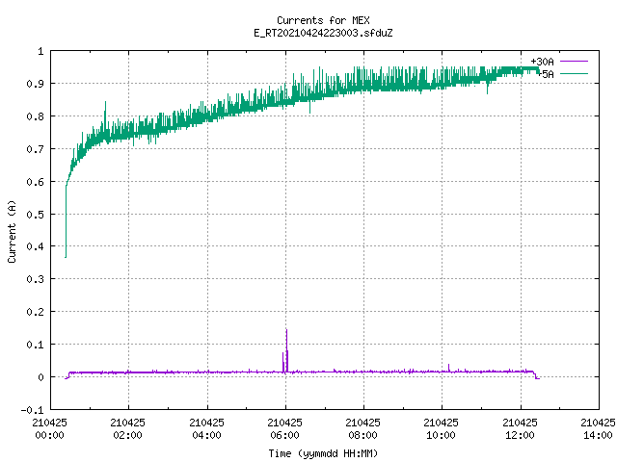Click the chart title 'Currents for MEX'
Screen dimensions: 617x462
323,20
